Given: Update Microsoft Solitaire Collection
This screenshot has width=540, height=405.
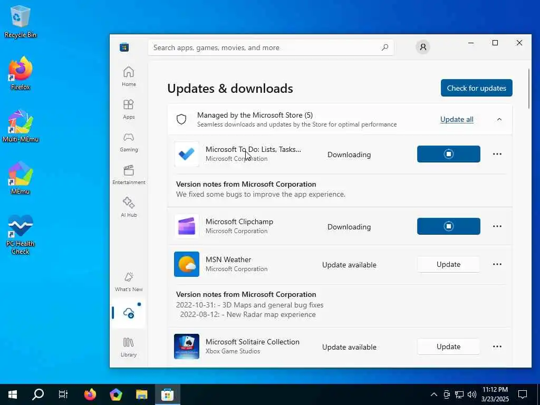Looking at the screenshot, I should coord(448,346).
